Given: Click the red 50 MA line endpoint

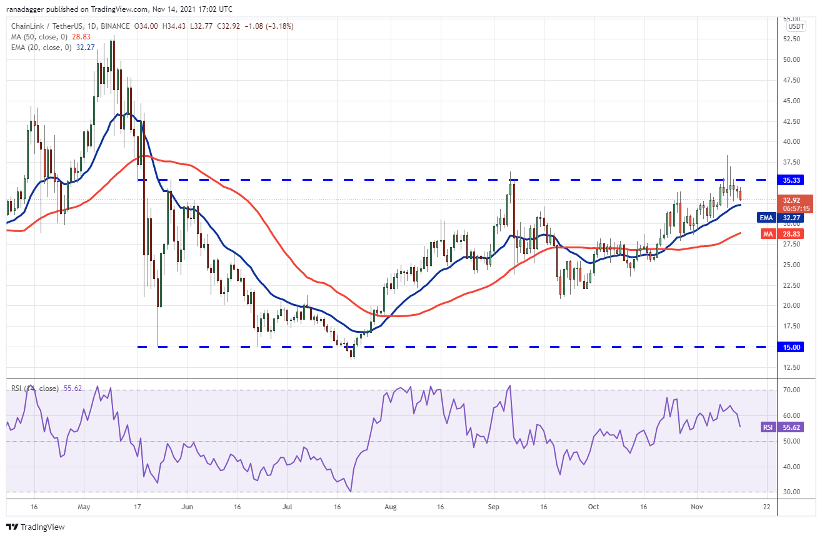Looking at the screenshot, I should pos(741,233).
